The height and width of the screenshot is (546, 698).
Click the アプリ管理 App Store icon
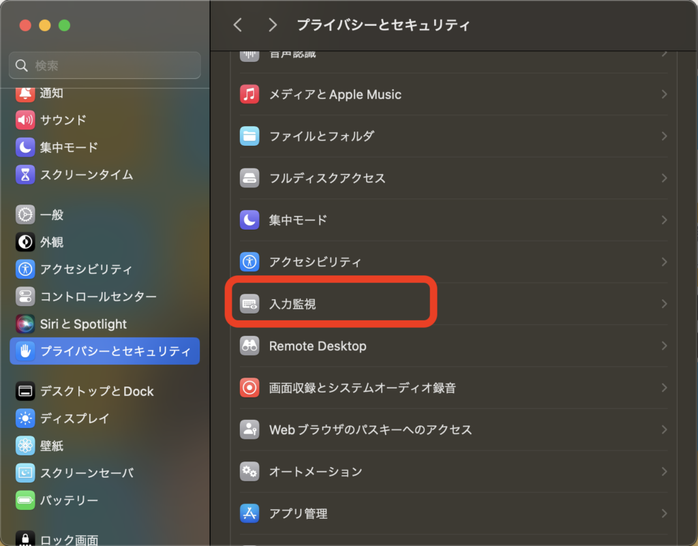249,513
